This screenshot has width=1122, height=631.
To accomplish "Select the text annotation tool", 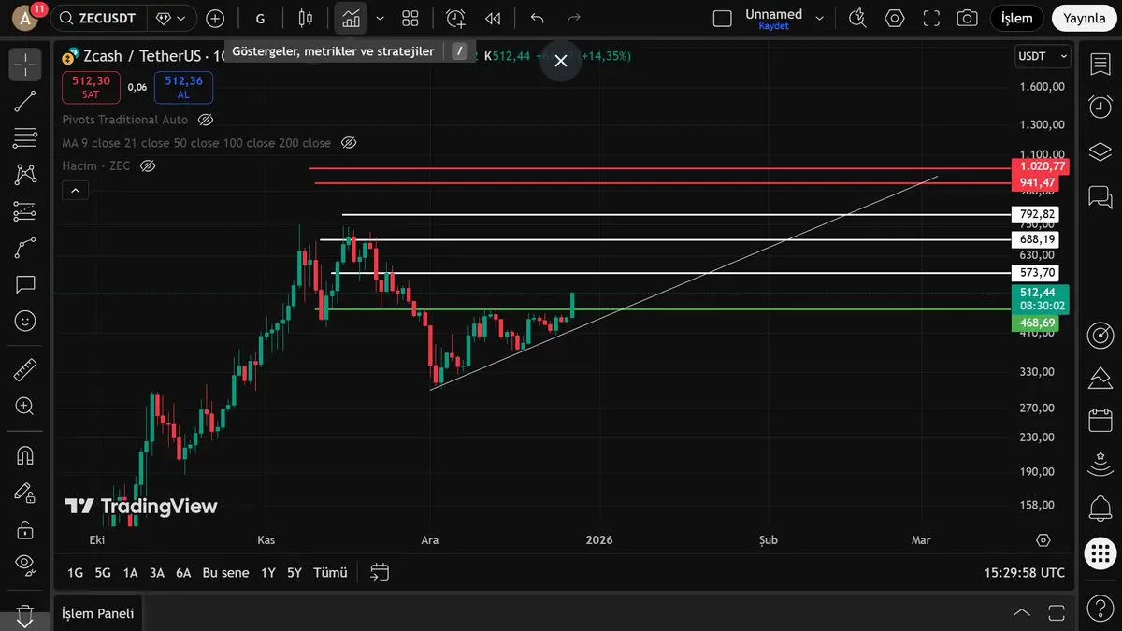I will [25, 284].
